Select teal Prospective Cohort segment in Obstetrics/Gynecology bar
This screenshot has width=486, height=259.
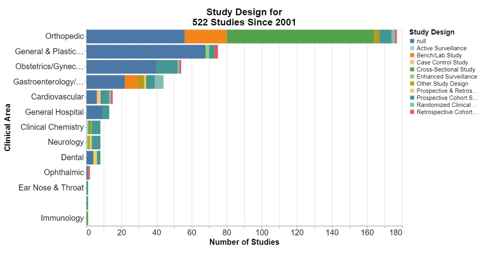point(167,67)
